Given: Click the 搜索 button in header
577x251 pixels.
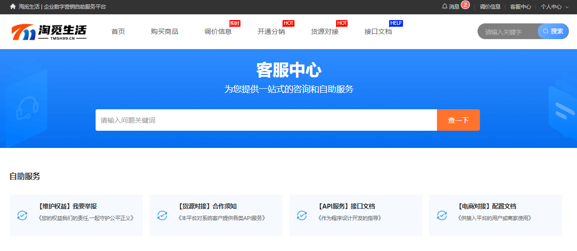Looking at the screenshot, I should [x=553, y=31].
